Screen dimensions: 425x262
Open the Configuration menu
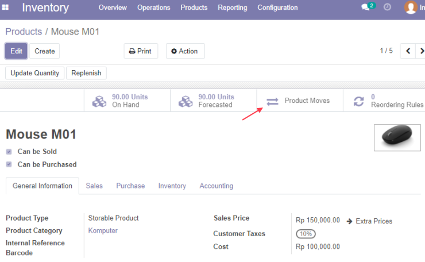(x=277, y=7)
